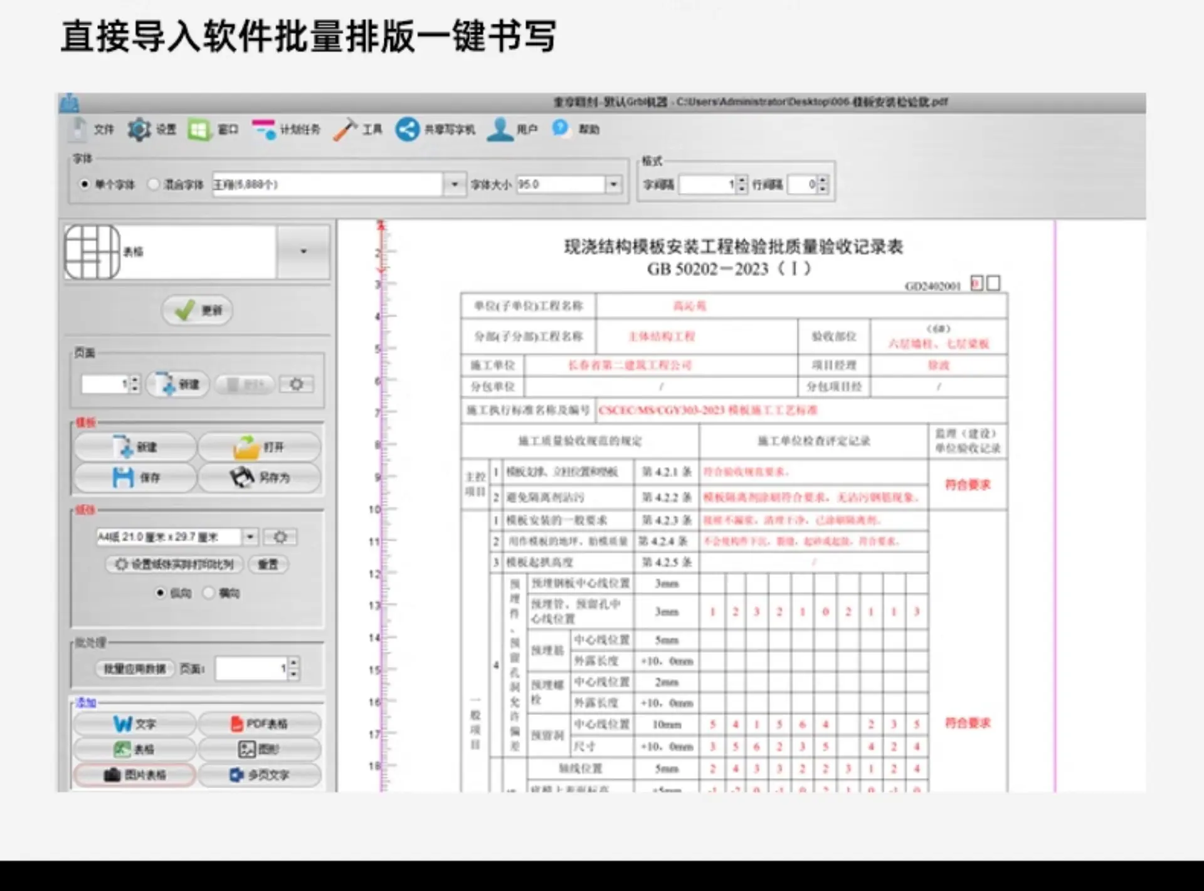1204x891 pixels.
Task: Click the app logo in the title bar
Action: 69,103
